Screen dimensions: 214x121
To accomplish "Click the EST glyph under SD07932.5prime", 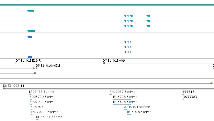I will [31, 104].
